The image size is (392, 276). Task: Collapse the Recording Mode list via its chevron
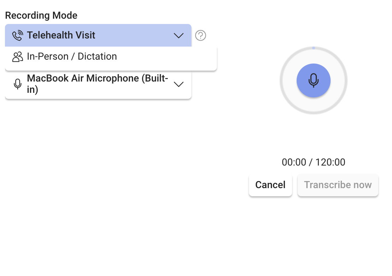point(179,35)
